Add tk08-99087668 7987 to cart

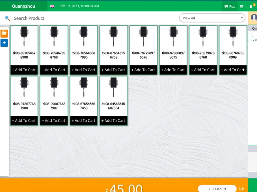54,121
